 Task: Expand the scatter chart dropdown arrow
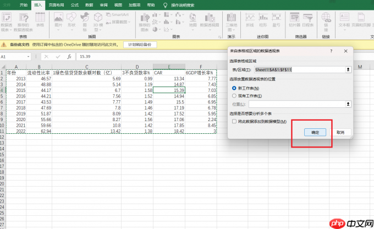point(171,29)
